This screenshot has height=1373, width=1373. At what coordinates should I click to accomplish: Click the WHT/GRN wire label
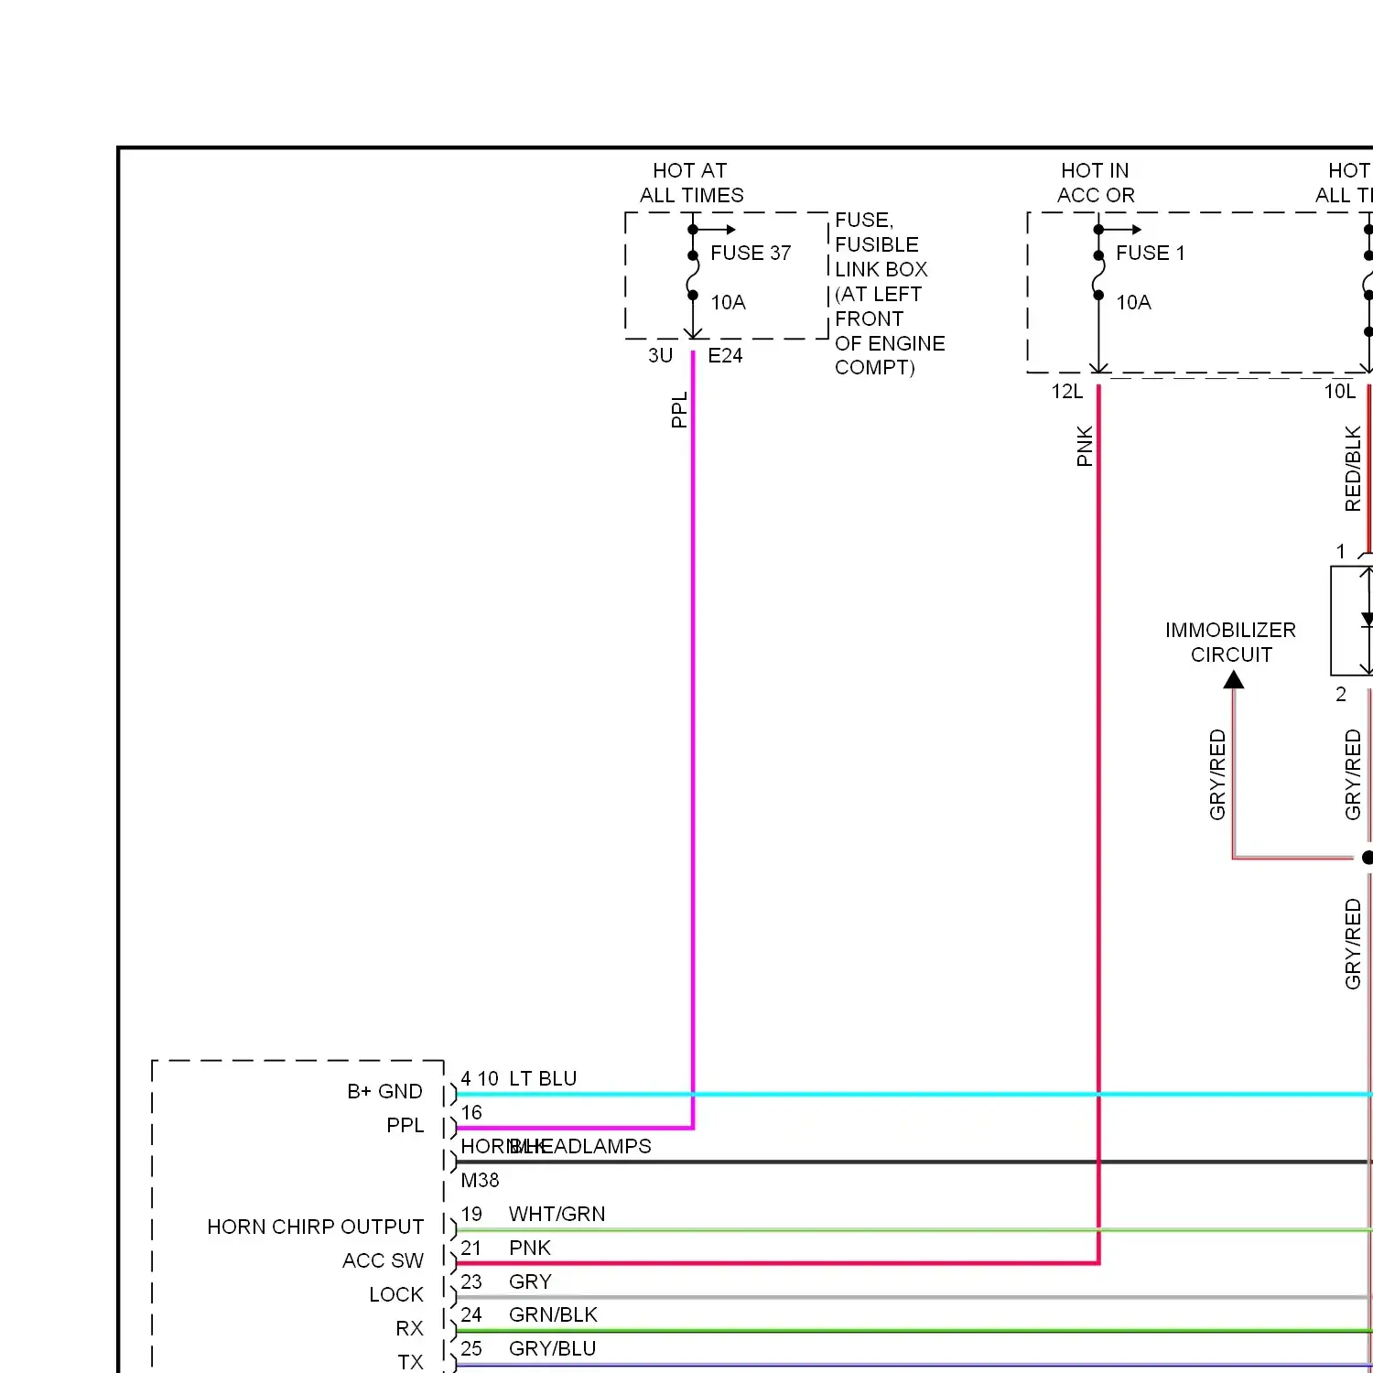click(x=557, y=1214)
